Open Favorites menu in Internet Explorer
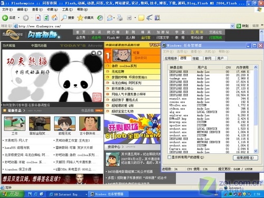This screenshot has height=198, width=264. (52, 9)
